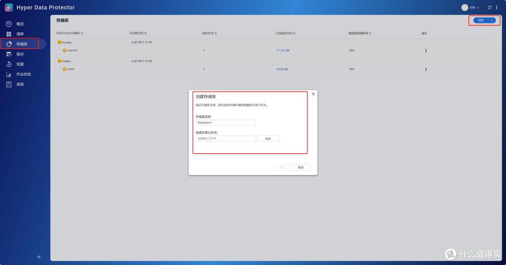Go to 恢复 in the sidebar
The width and height of the screenshot is (506, 265).
click(20, 64)
